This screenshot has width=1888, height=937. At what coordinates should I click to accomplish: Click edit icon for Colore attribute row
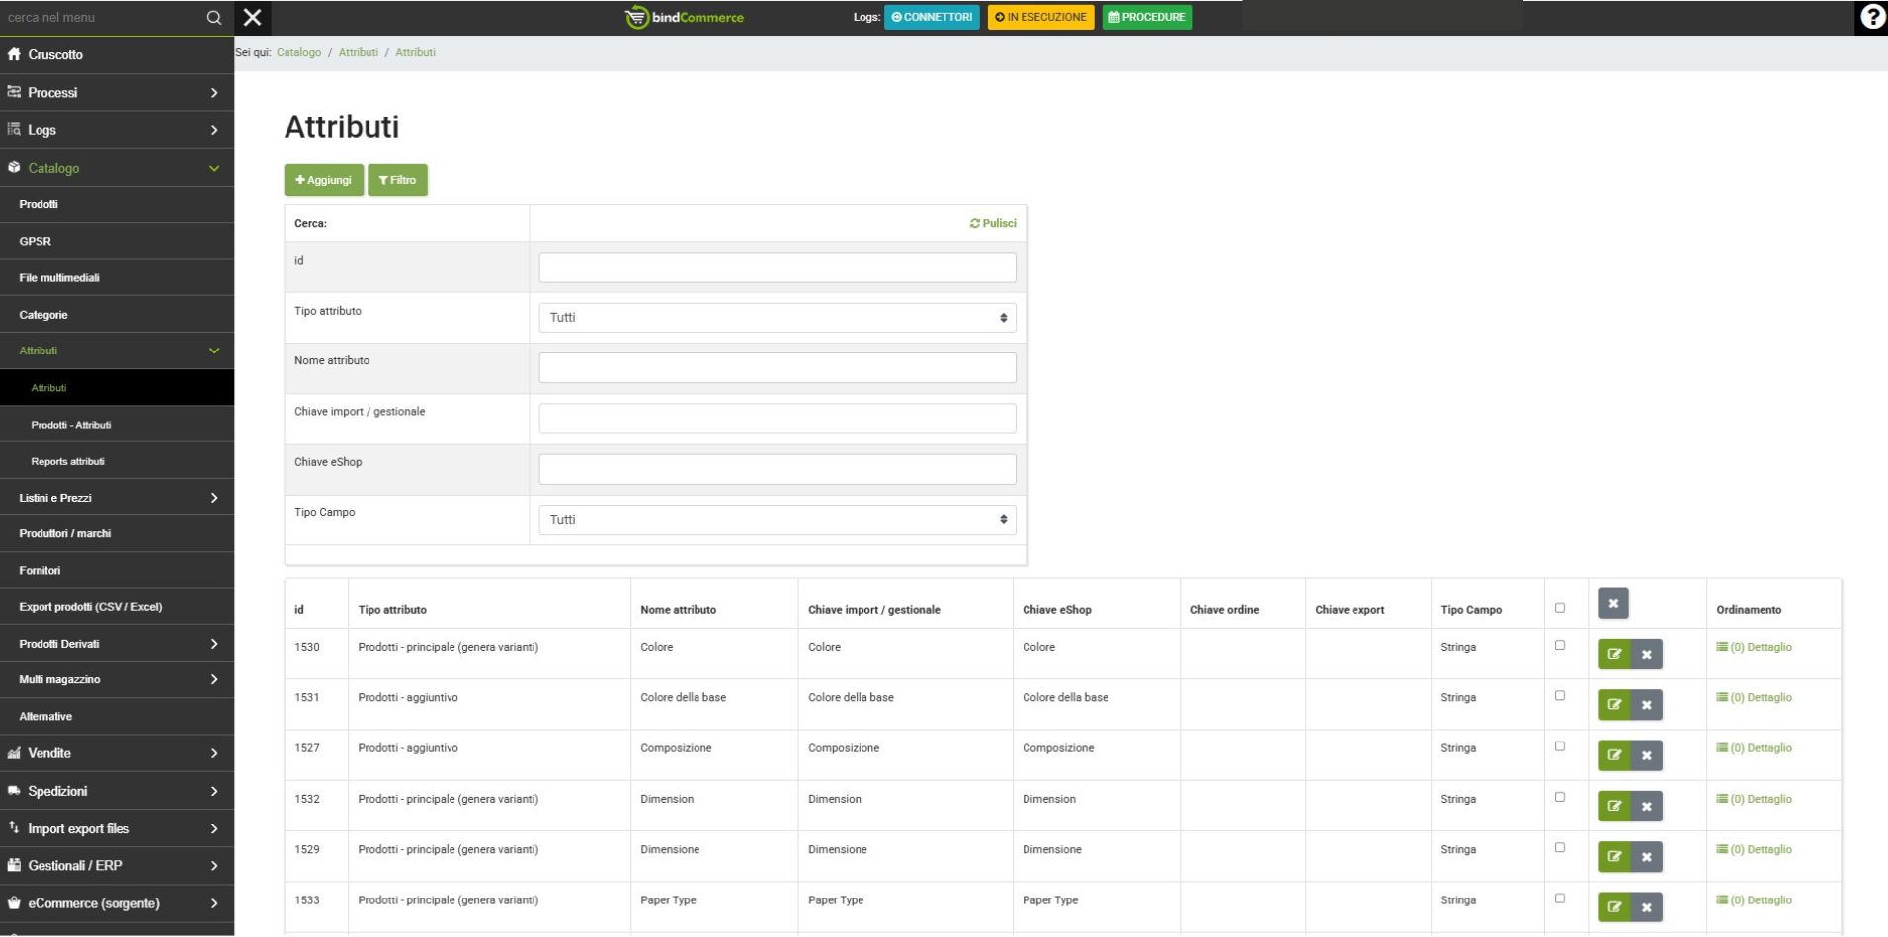coord(1613,654)
